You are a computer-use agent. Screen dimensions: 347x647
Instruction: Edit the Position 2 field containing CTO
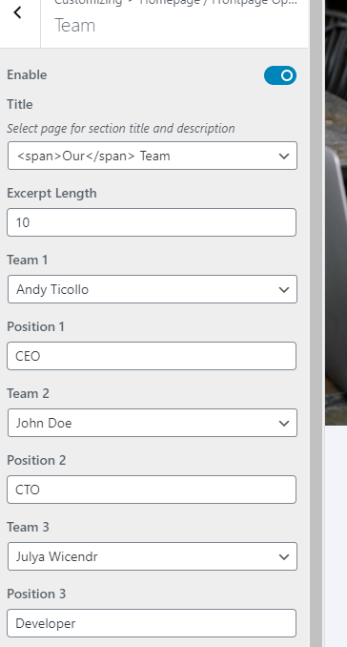point(152,490)
